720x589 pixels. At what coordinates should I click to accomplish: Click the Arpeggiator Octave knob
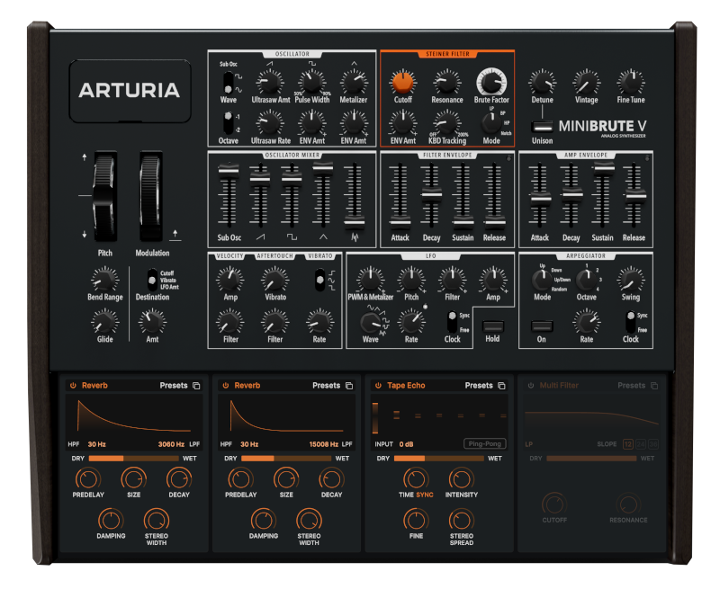pyautogui.click(x=586, y=280)
